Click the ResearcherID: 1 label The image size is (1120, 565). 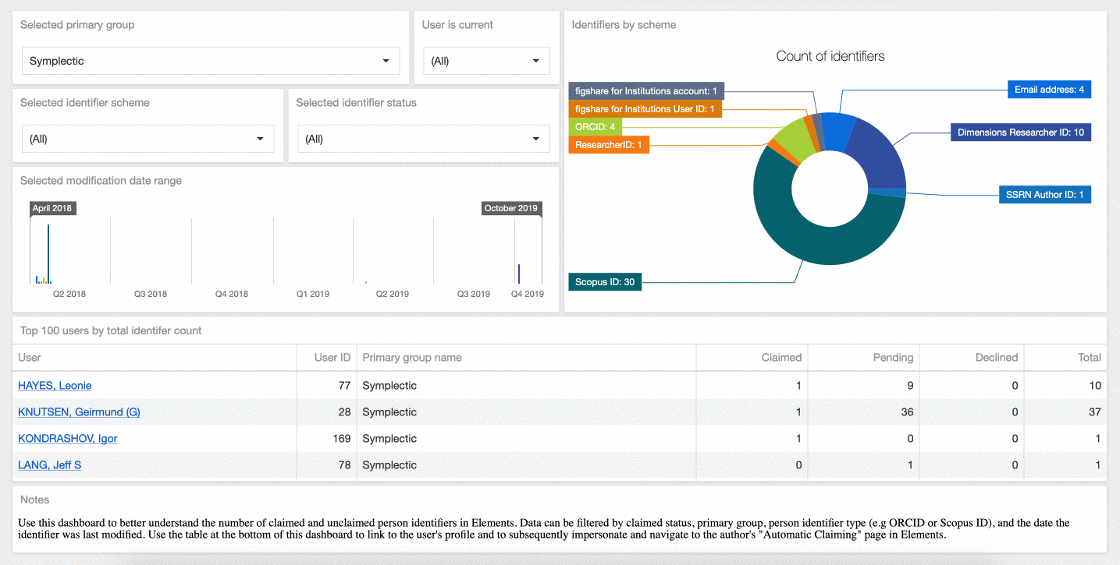pos(609,145)
